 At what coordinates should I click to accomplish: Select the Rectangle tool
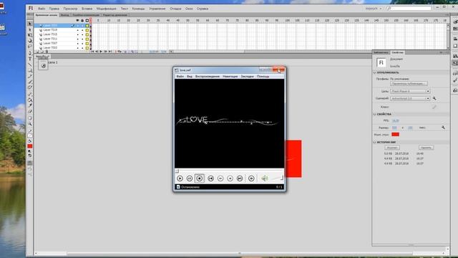click(x=30, y=70)
